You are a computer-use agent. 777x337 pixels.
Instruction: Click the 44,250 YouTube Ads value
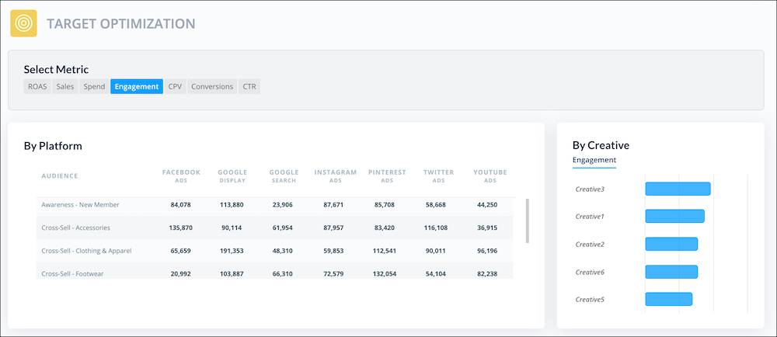(487, 205)
